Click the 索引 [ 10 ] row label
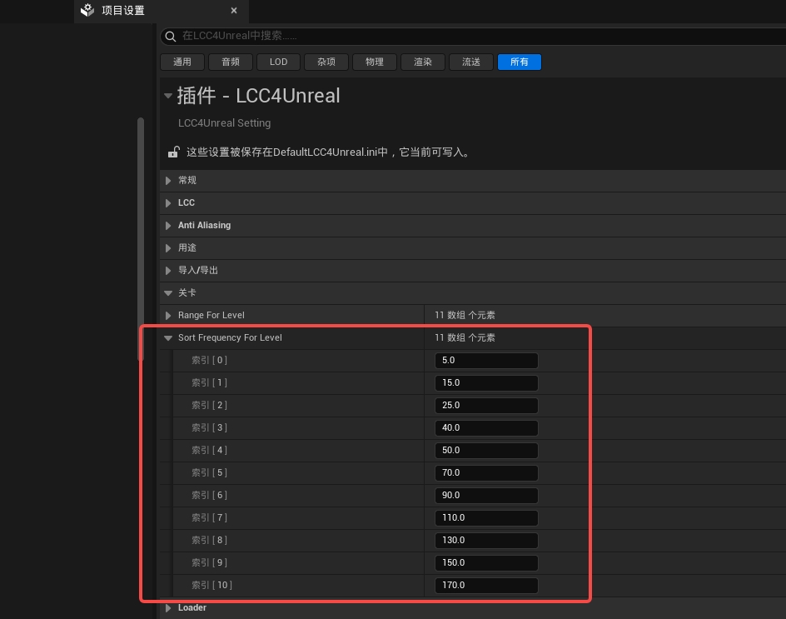Viewport: 786px width, 619px height. pos(211,586)
